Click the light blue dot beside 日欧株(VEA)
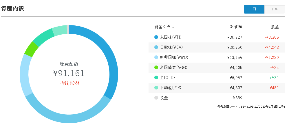The image size is (289, 129). 156,47
